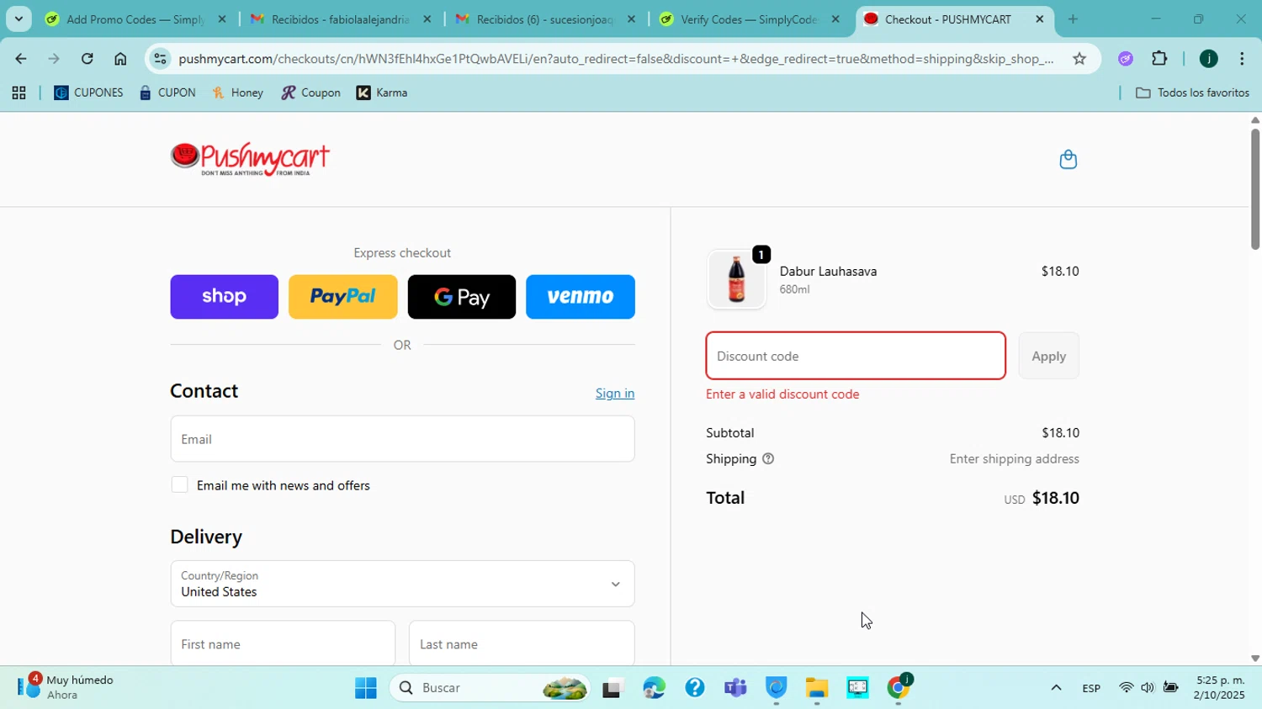Viewport: 1262px width, 709px height.
Task: Expand the Country/Region dropdown
Action: [402, 584]
